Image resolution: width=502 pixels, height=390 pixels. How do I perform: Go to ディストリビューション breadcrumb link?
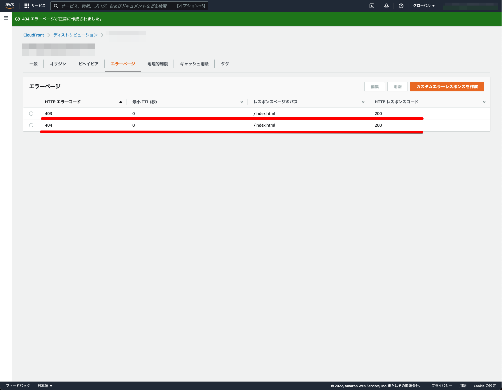75,35
